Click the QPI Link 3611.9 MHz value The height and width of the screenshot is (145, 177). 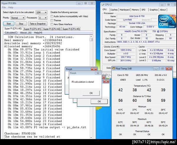coord(126,61)
